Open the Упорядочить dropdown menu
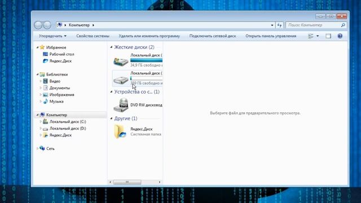361x203 pixels. pyautogui.click(x=52, y=36)
